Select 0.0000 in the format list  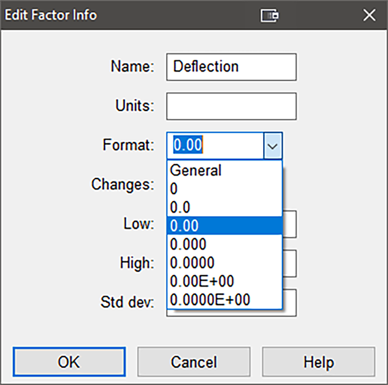click(x=224, y=263)
